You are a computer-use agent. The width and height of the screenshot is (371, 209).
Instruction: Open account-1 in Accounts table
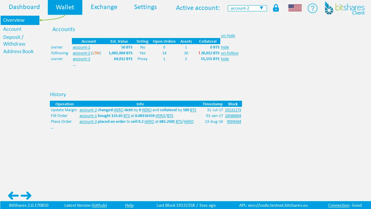(x=81, y=47)
